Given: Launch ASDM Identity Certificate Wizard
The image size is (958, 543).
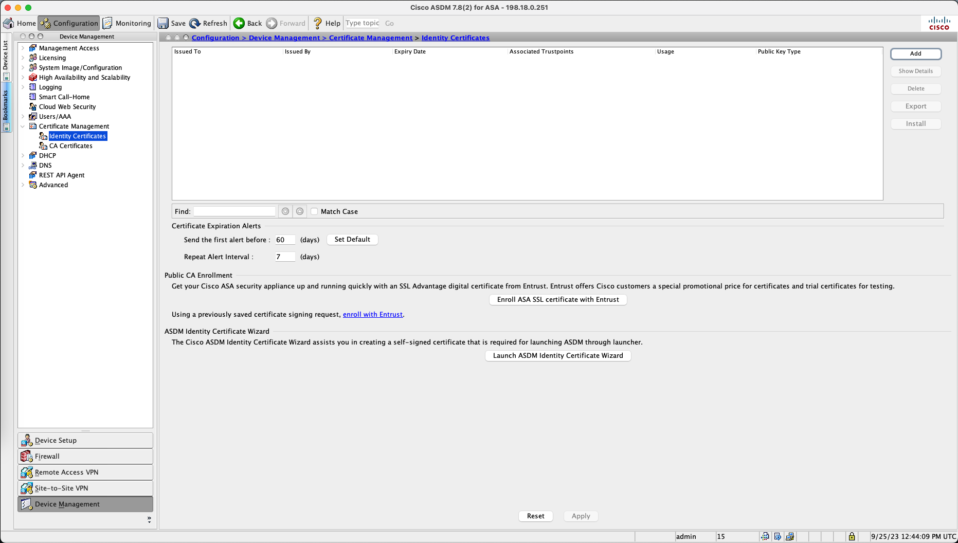Looking at the screenshot, I should [x=557, y=355].
